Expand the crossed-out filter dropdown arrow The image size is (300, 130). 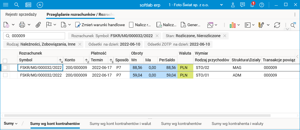[x=216, y=25]
